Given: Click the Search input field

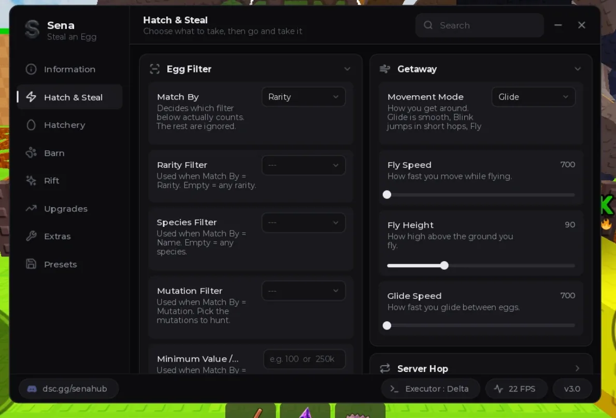Looking at the screenshot, I should (x=480, y=25).
